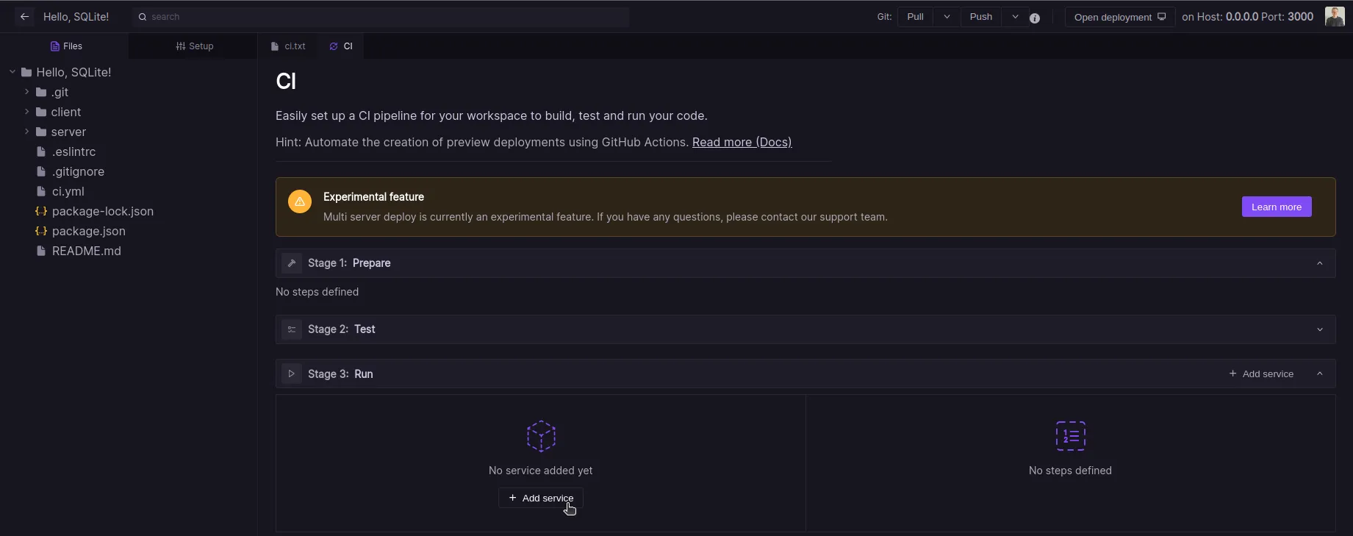
Task: Click the experimental feature warning icon
Action: tap(300, 201)
